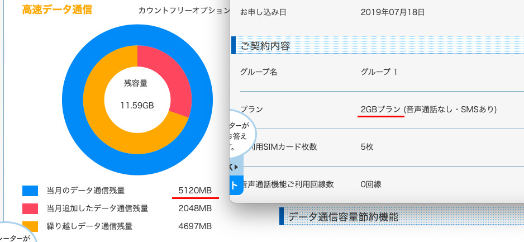Viewport: 524px width, 242px height.
Task: Click the underlined 2GBプラン text
Action: [380, 109]
